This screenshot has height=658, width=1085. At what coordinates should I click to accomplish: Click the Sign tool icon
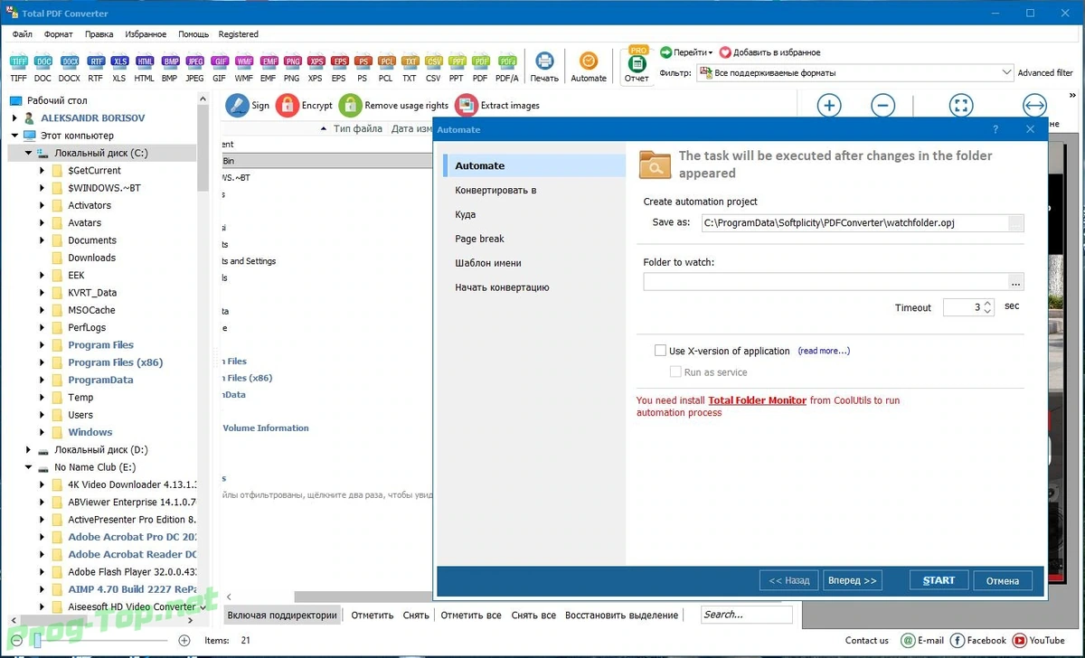[x=237, y=105]
